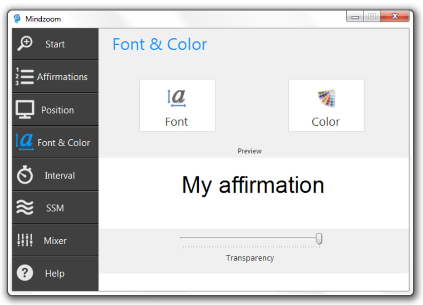Click the 'Transparency' label
The image size is (423, 305).
coord(250,258)
